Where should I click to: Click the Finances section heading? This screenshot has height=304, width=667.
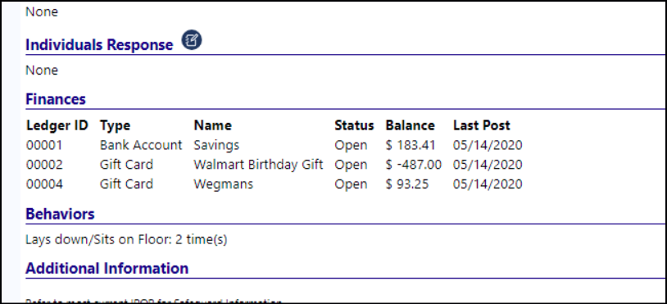(56, 99)
